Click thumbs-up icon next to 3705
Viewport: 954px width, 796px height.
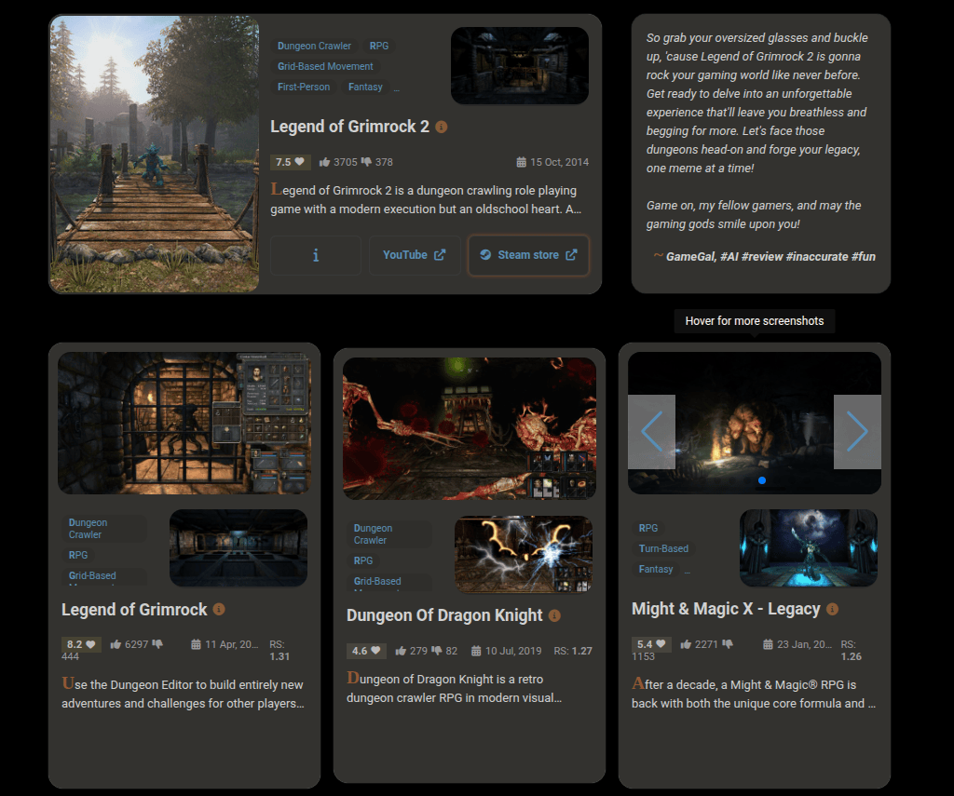[325, 162]
